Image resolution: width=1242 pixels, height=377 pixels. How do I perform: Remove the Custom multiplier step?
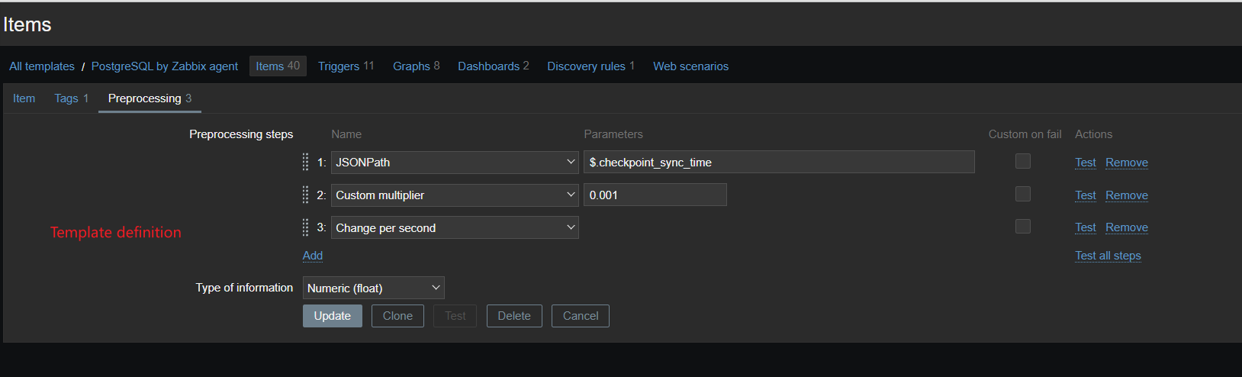pyautogui.click(x=1126, y=195)
